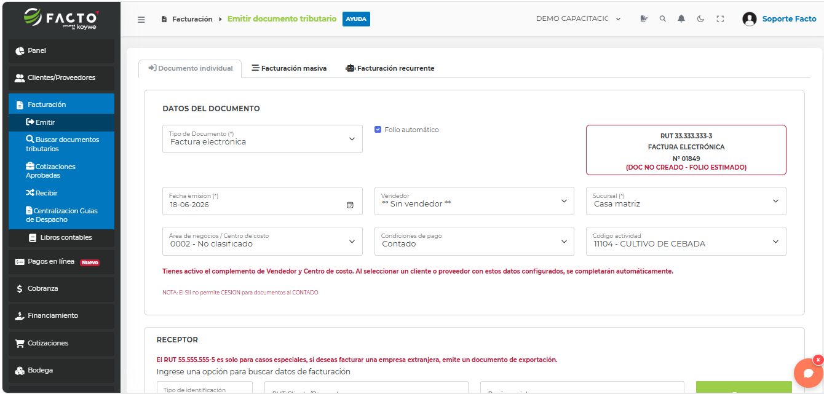Toggle dark mode moon icon

[x=700, y=19]
